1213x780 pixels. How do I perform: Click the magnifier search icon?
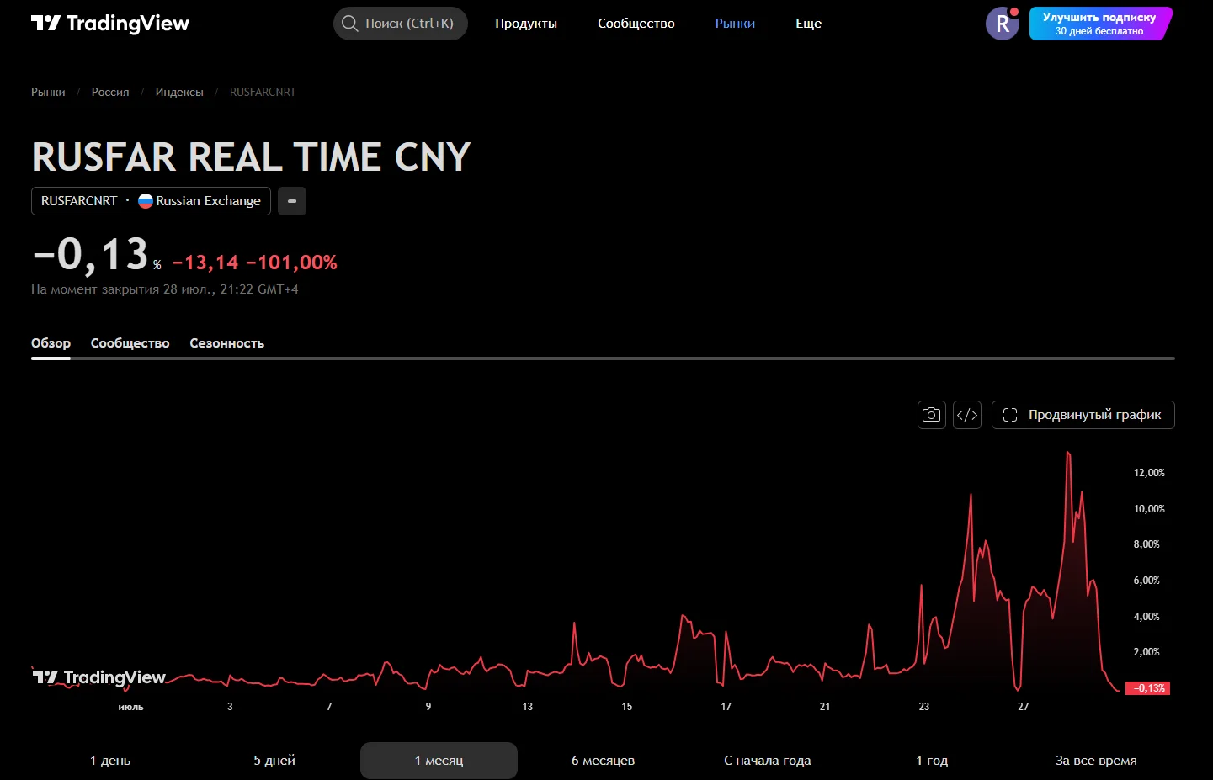point(350,24)
